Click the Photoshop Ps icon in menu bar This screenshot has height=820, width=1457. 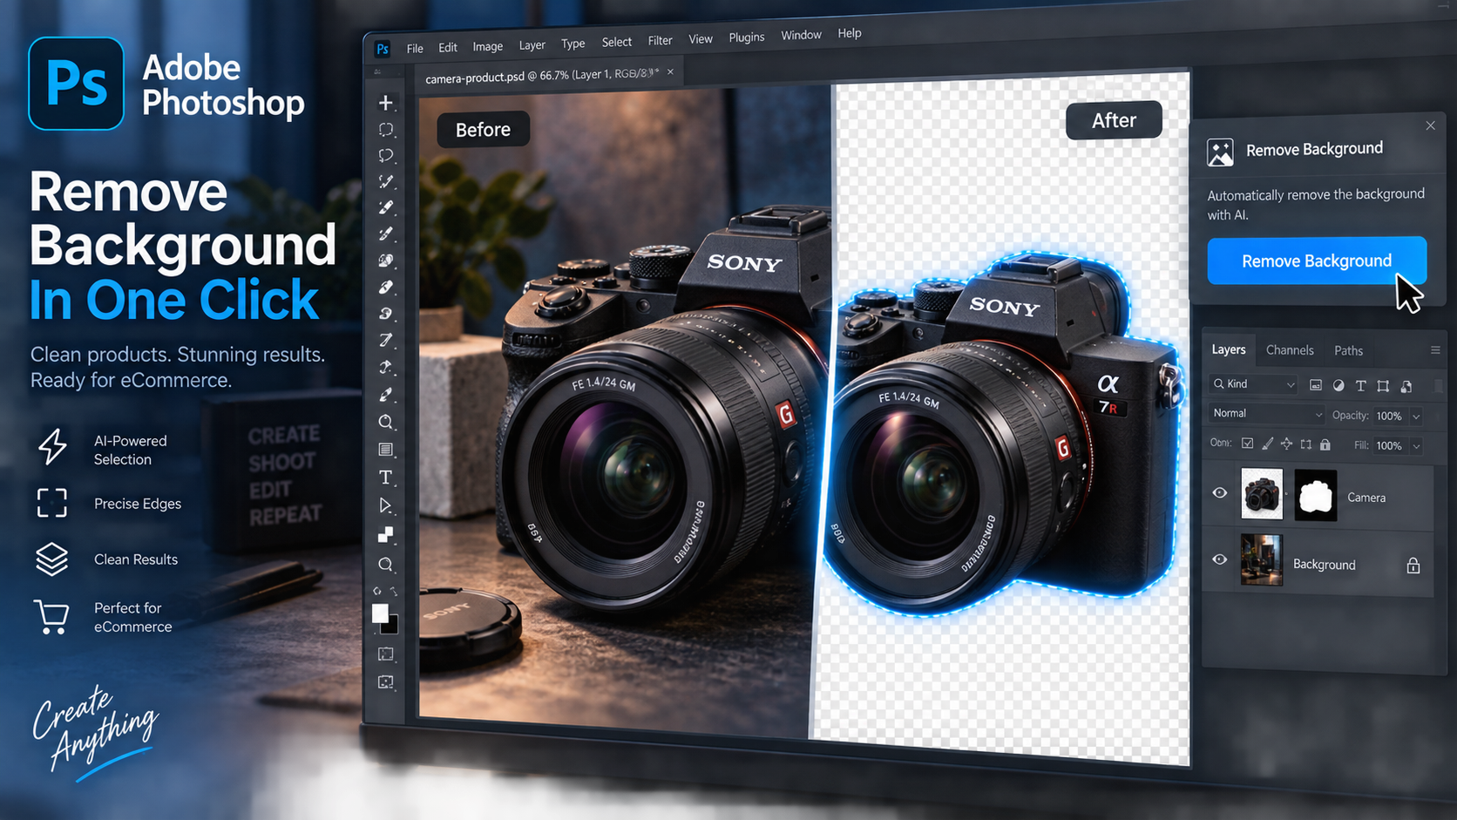383,49
